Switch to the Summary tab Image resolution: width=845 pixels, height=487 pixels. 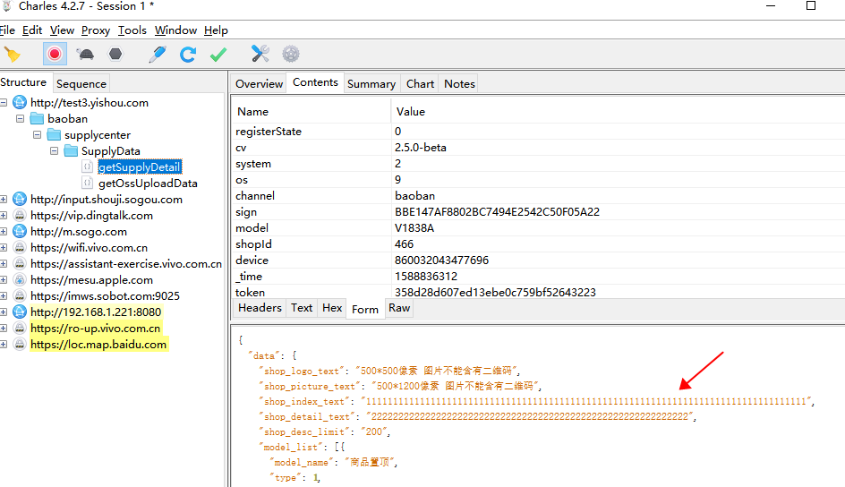[x=371, y=83]
